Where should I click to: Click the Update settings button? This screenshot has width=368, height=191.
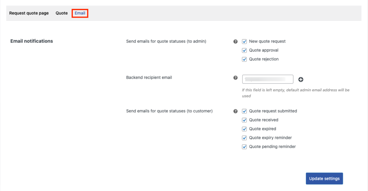[324, 178]
